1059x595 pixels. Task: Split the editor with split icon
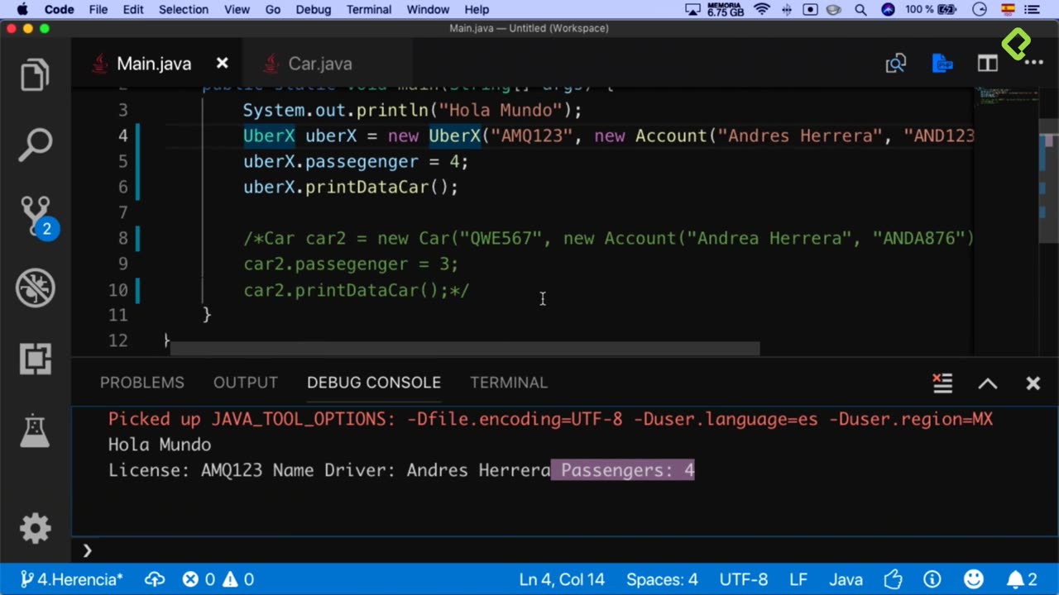[x=987, y=64]
